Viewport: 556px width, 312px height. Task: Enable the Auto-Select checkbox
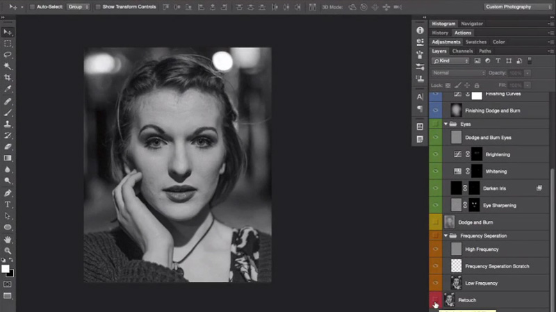pyautogui.click(x=32, y=6)
